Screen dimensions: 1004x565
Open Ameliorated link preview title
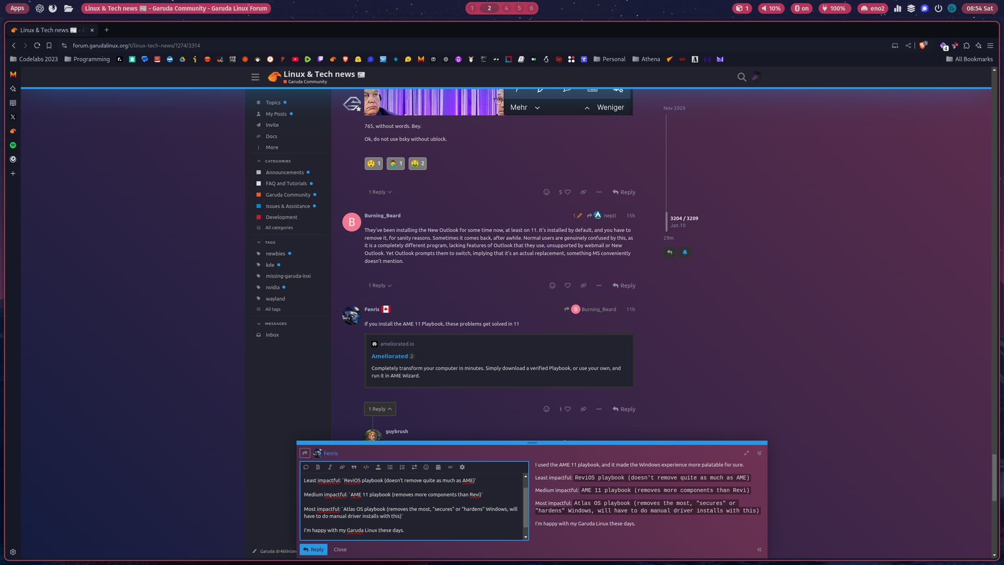390,356
